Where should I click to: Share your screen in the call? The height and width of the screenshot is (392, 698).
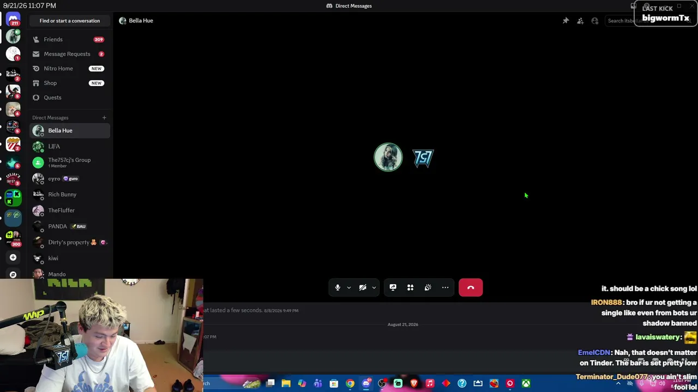(393, 287)
